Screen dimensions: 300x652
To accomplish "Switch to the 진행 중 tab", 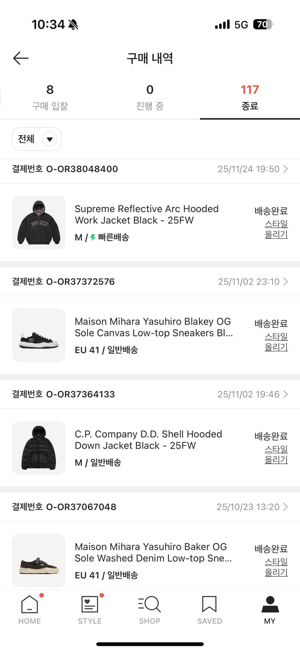I will (x=150, y=96).
